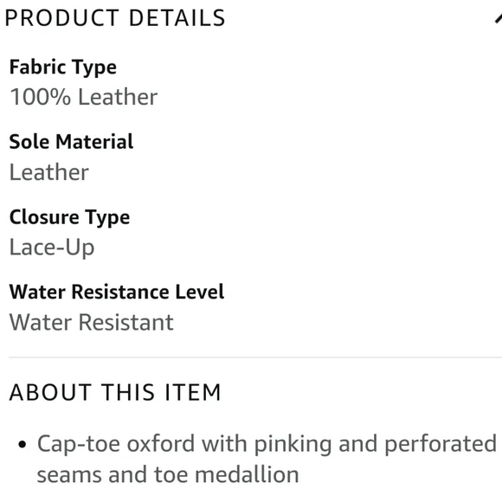The image size is (502, 502).
Task: Select the Closure Type label
Action: 69,217
